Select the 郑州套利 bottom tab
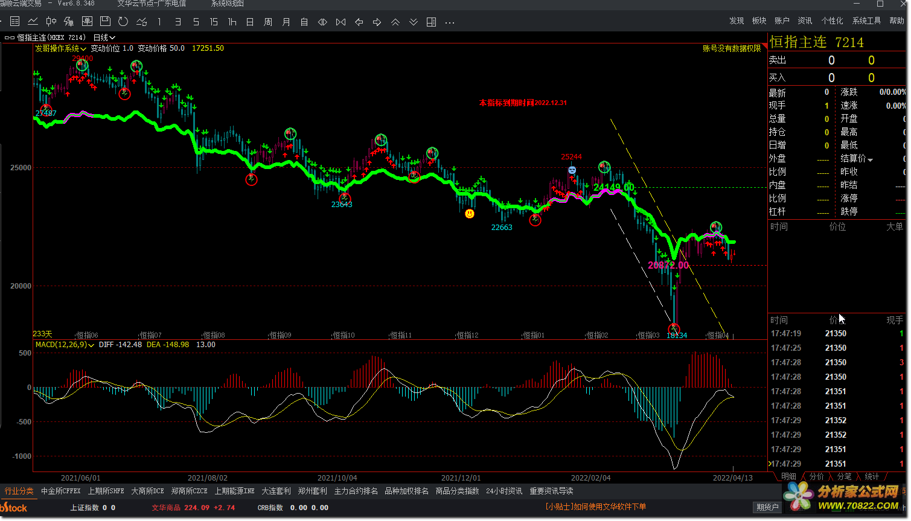The image size is (911, 521). pos(312,491)
